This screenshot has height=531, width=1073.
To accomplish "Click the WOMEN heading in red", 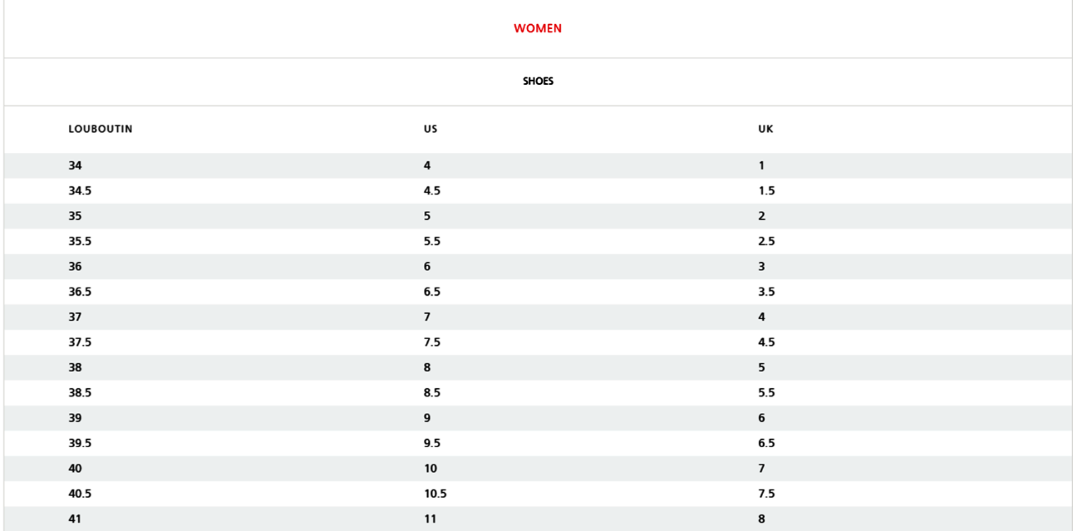I will pos(537,28).
